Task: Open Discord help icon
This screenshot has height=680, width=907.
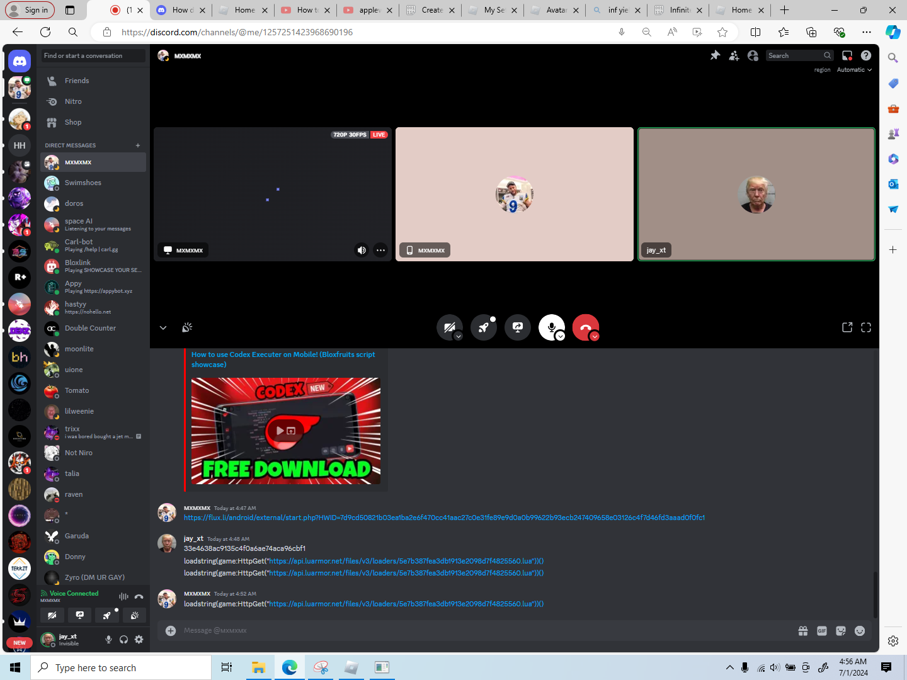Action: [x=866, y=55]
